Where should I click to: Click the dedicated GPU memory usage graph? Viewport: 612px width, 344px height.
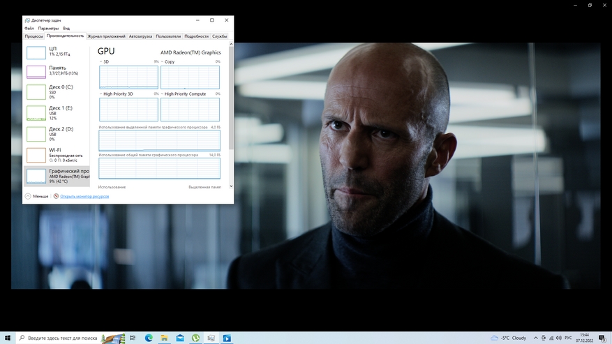coord(159,140)
